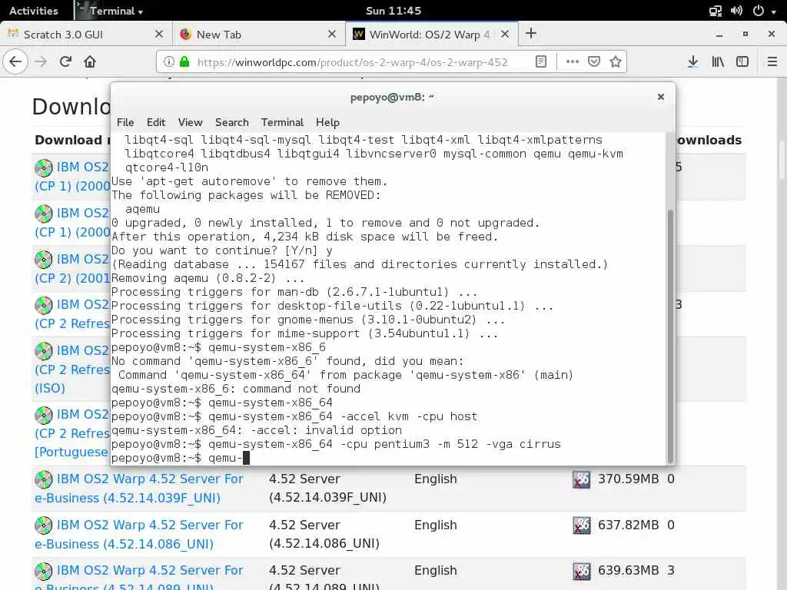The image size is (787, 590).
Task: Click x86 icon beside 370.59MB
Action: [582, 479]
